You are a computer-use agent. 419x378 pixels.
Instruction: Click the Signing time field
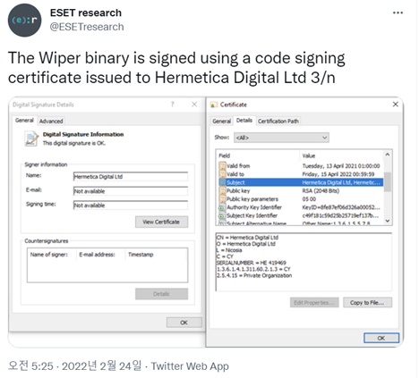pyautogui.click(x=131, y=206)
